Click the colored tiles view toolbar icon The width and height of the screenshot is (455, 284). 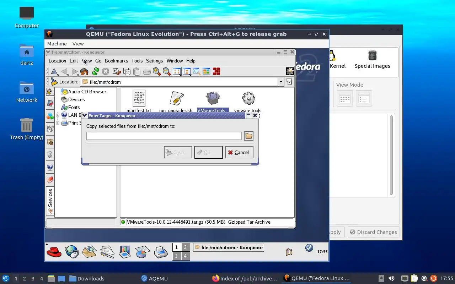[x=206, y=72]
